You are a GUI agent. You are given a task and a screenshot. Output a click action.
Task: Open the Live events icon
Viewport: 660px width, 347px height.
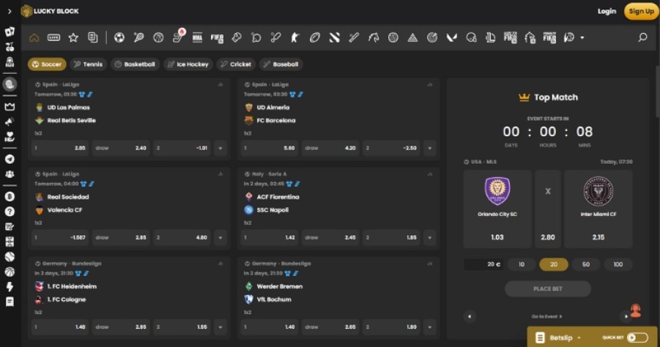53,37
